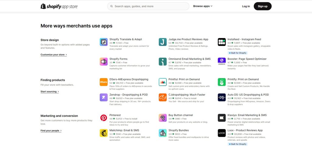Click Built for Shopify badge under Instafeed

point(238,53)
